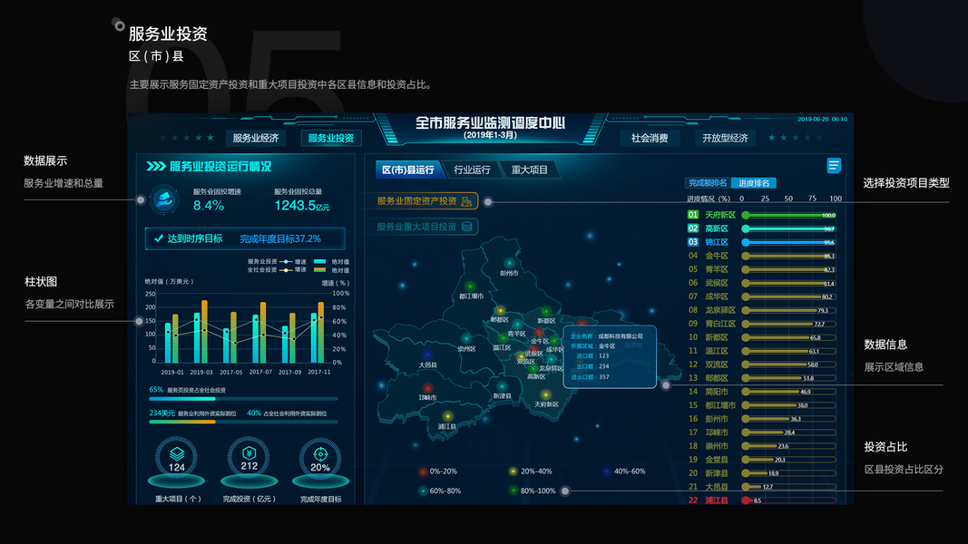
Task: Toggle the 40%-60% blue map legend
Action: 623,471
